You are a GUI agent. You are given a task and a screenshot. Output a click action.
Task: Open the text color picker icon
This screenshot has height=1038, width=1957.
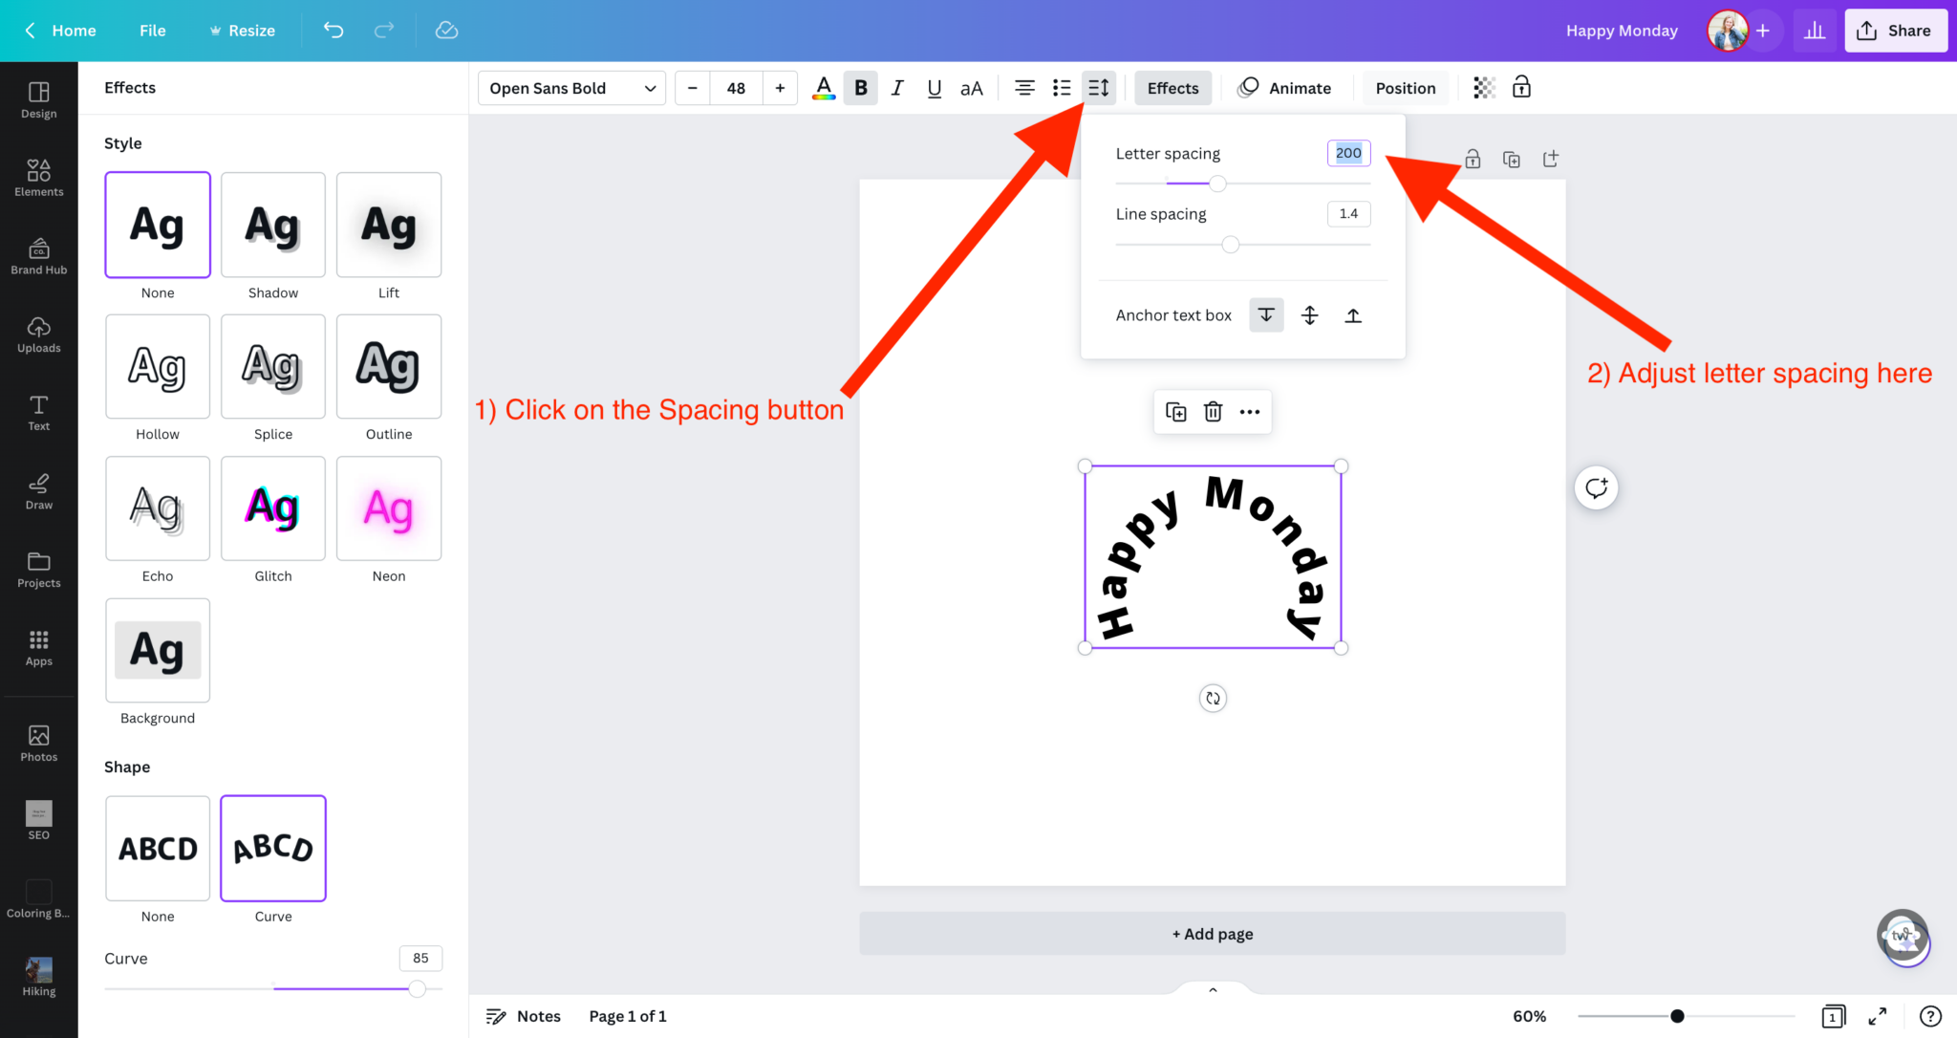click(823, 88)
